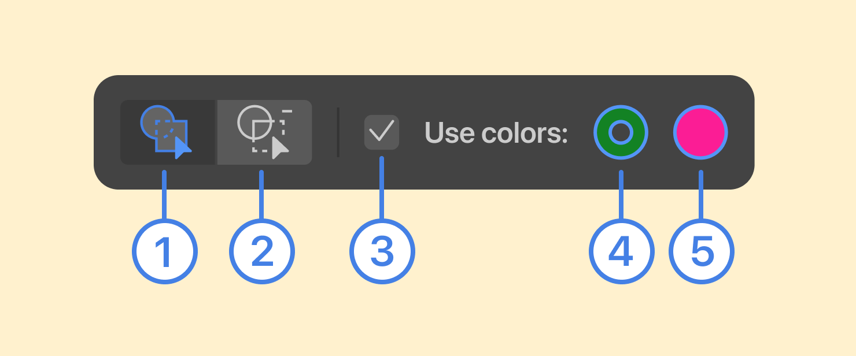Open the green color well
856x356 pixels.
621,132
